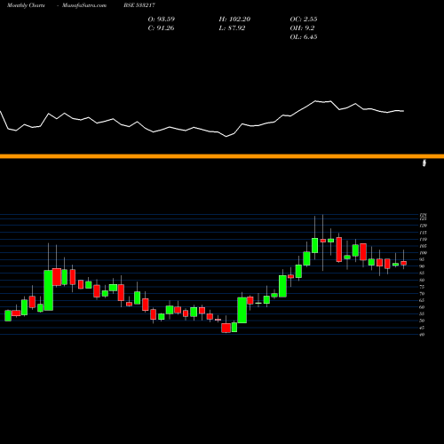Click the '110' price axis label

tap(423, 239)
